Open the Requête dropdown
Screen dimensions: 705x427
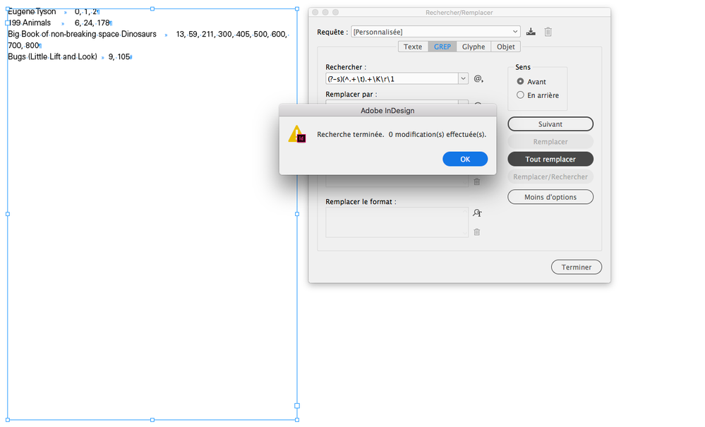pos(435,32)
